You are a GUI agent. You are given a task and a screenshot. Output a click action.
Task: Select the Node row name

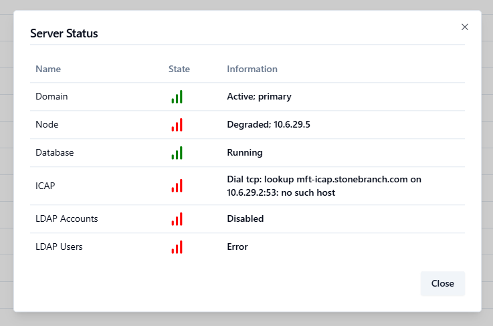pos(47,124)
